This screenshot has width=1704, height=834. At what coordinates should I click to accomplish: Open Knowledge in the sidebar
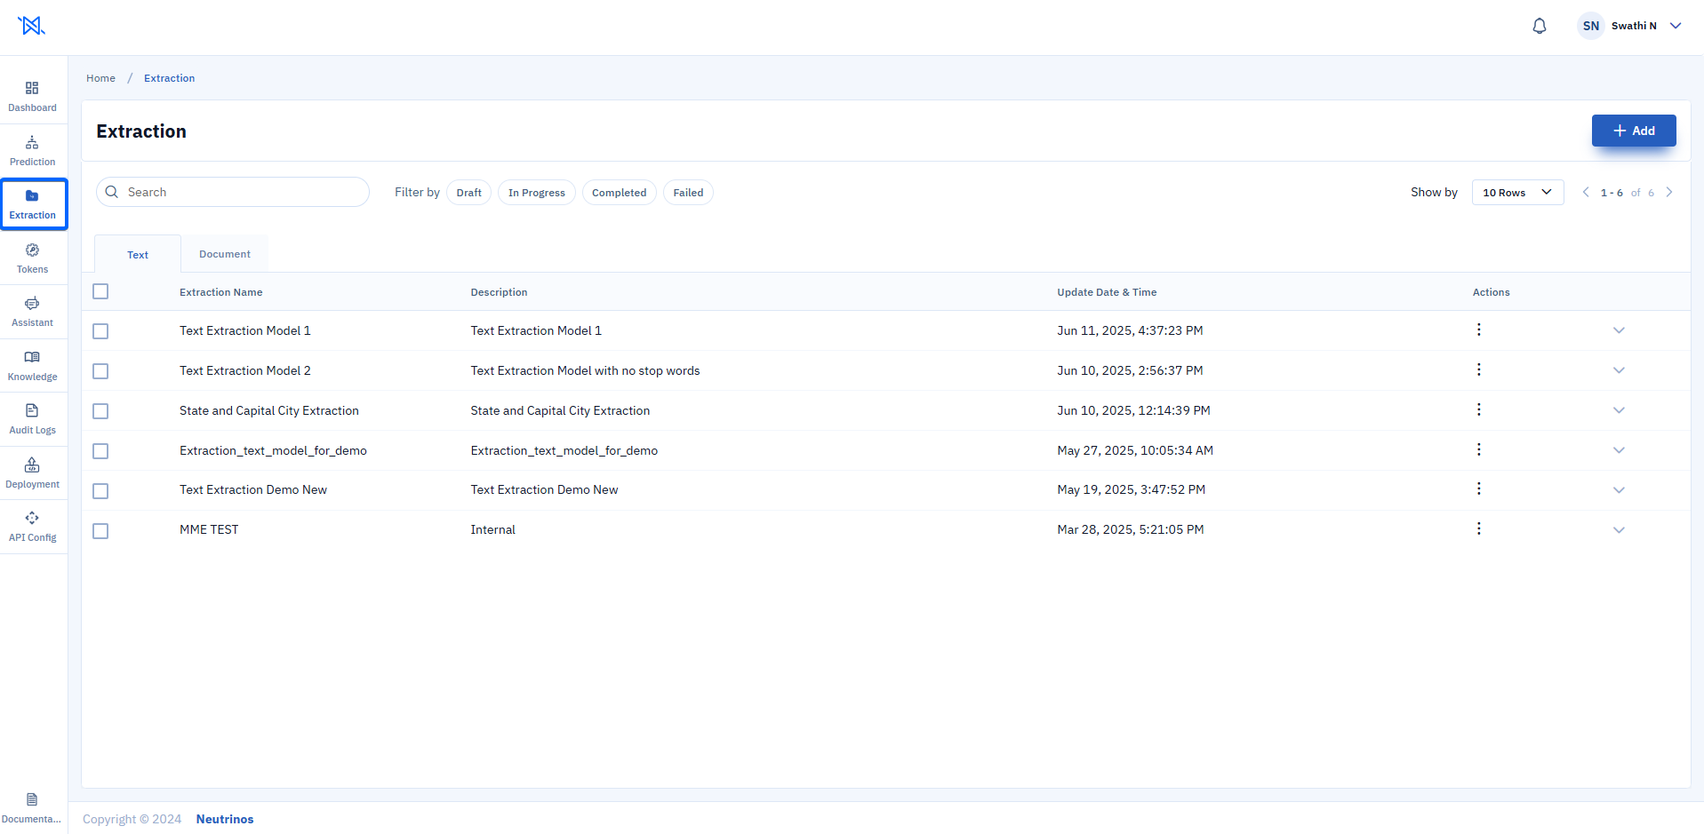coord(32,366)
